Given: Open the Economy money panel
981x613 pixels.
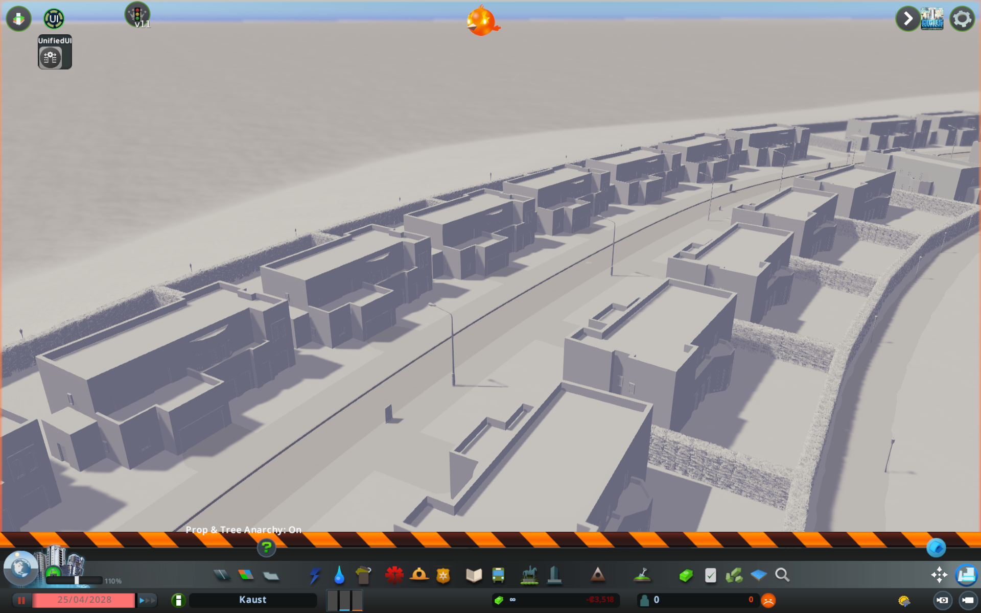Looking at the screenshot, I should [686, 576].
